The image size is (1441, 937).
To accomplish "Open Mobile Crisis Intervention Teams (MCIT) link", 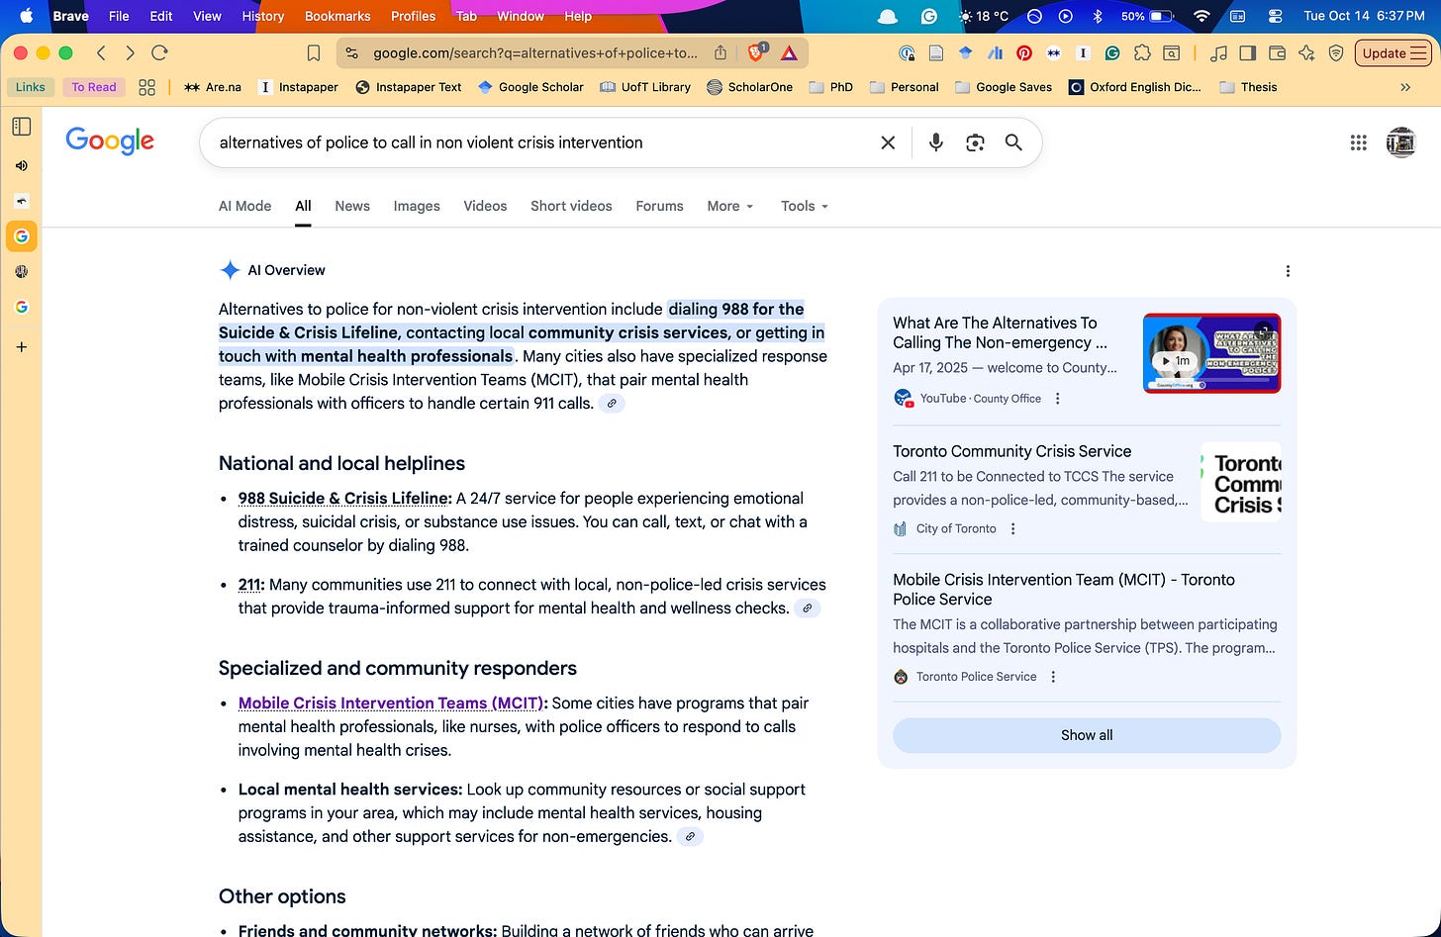I will tap(391, 703).
